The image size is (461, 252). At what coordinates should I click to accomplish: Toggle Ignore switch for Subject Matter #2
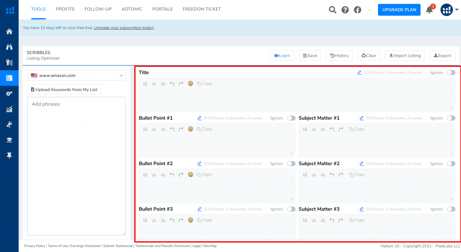451,164
